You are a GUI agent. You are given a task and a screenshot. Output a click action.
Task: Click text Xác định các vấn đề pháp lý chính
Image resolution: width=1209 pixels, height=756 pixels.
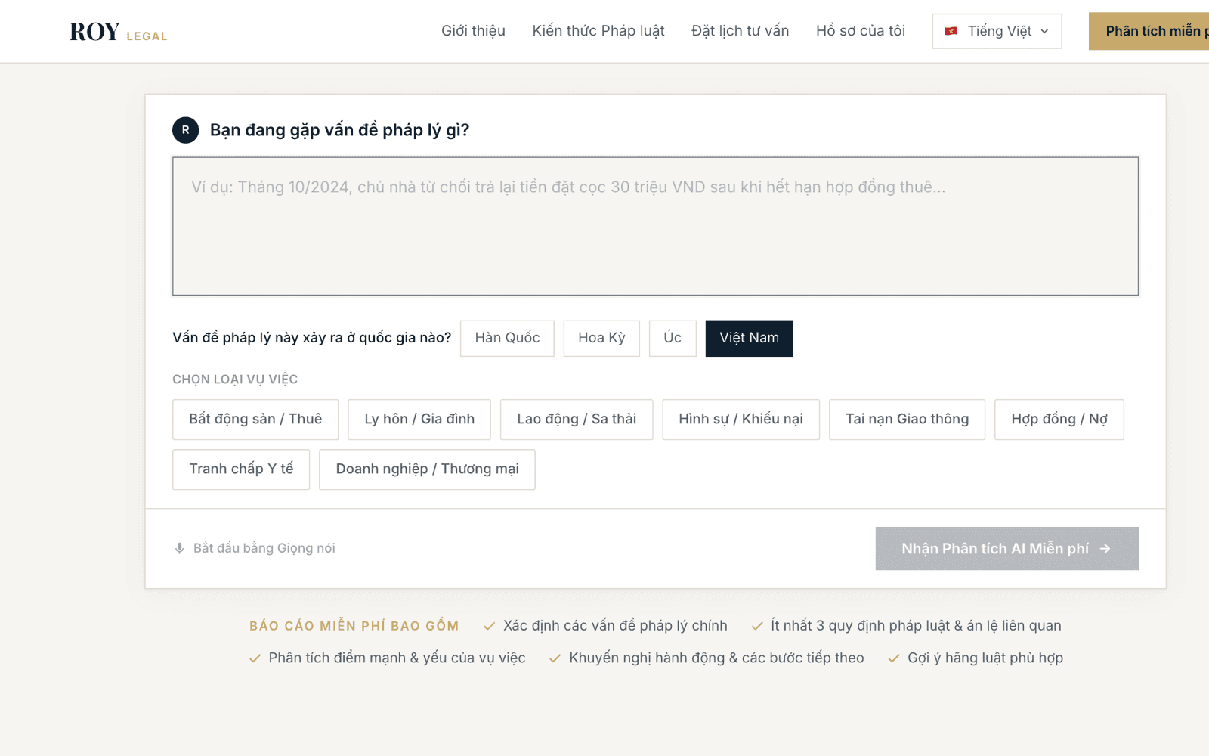(x=615, y=626)
